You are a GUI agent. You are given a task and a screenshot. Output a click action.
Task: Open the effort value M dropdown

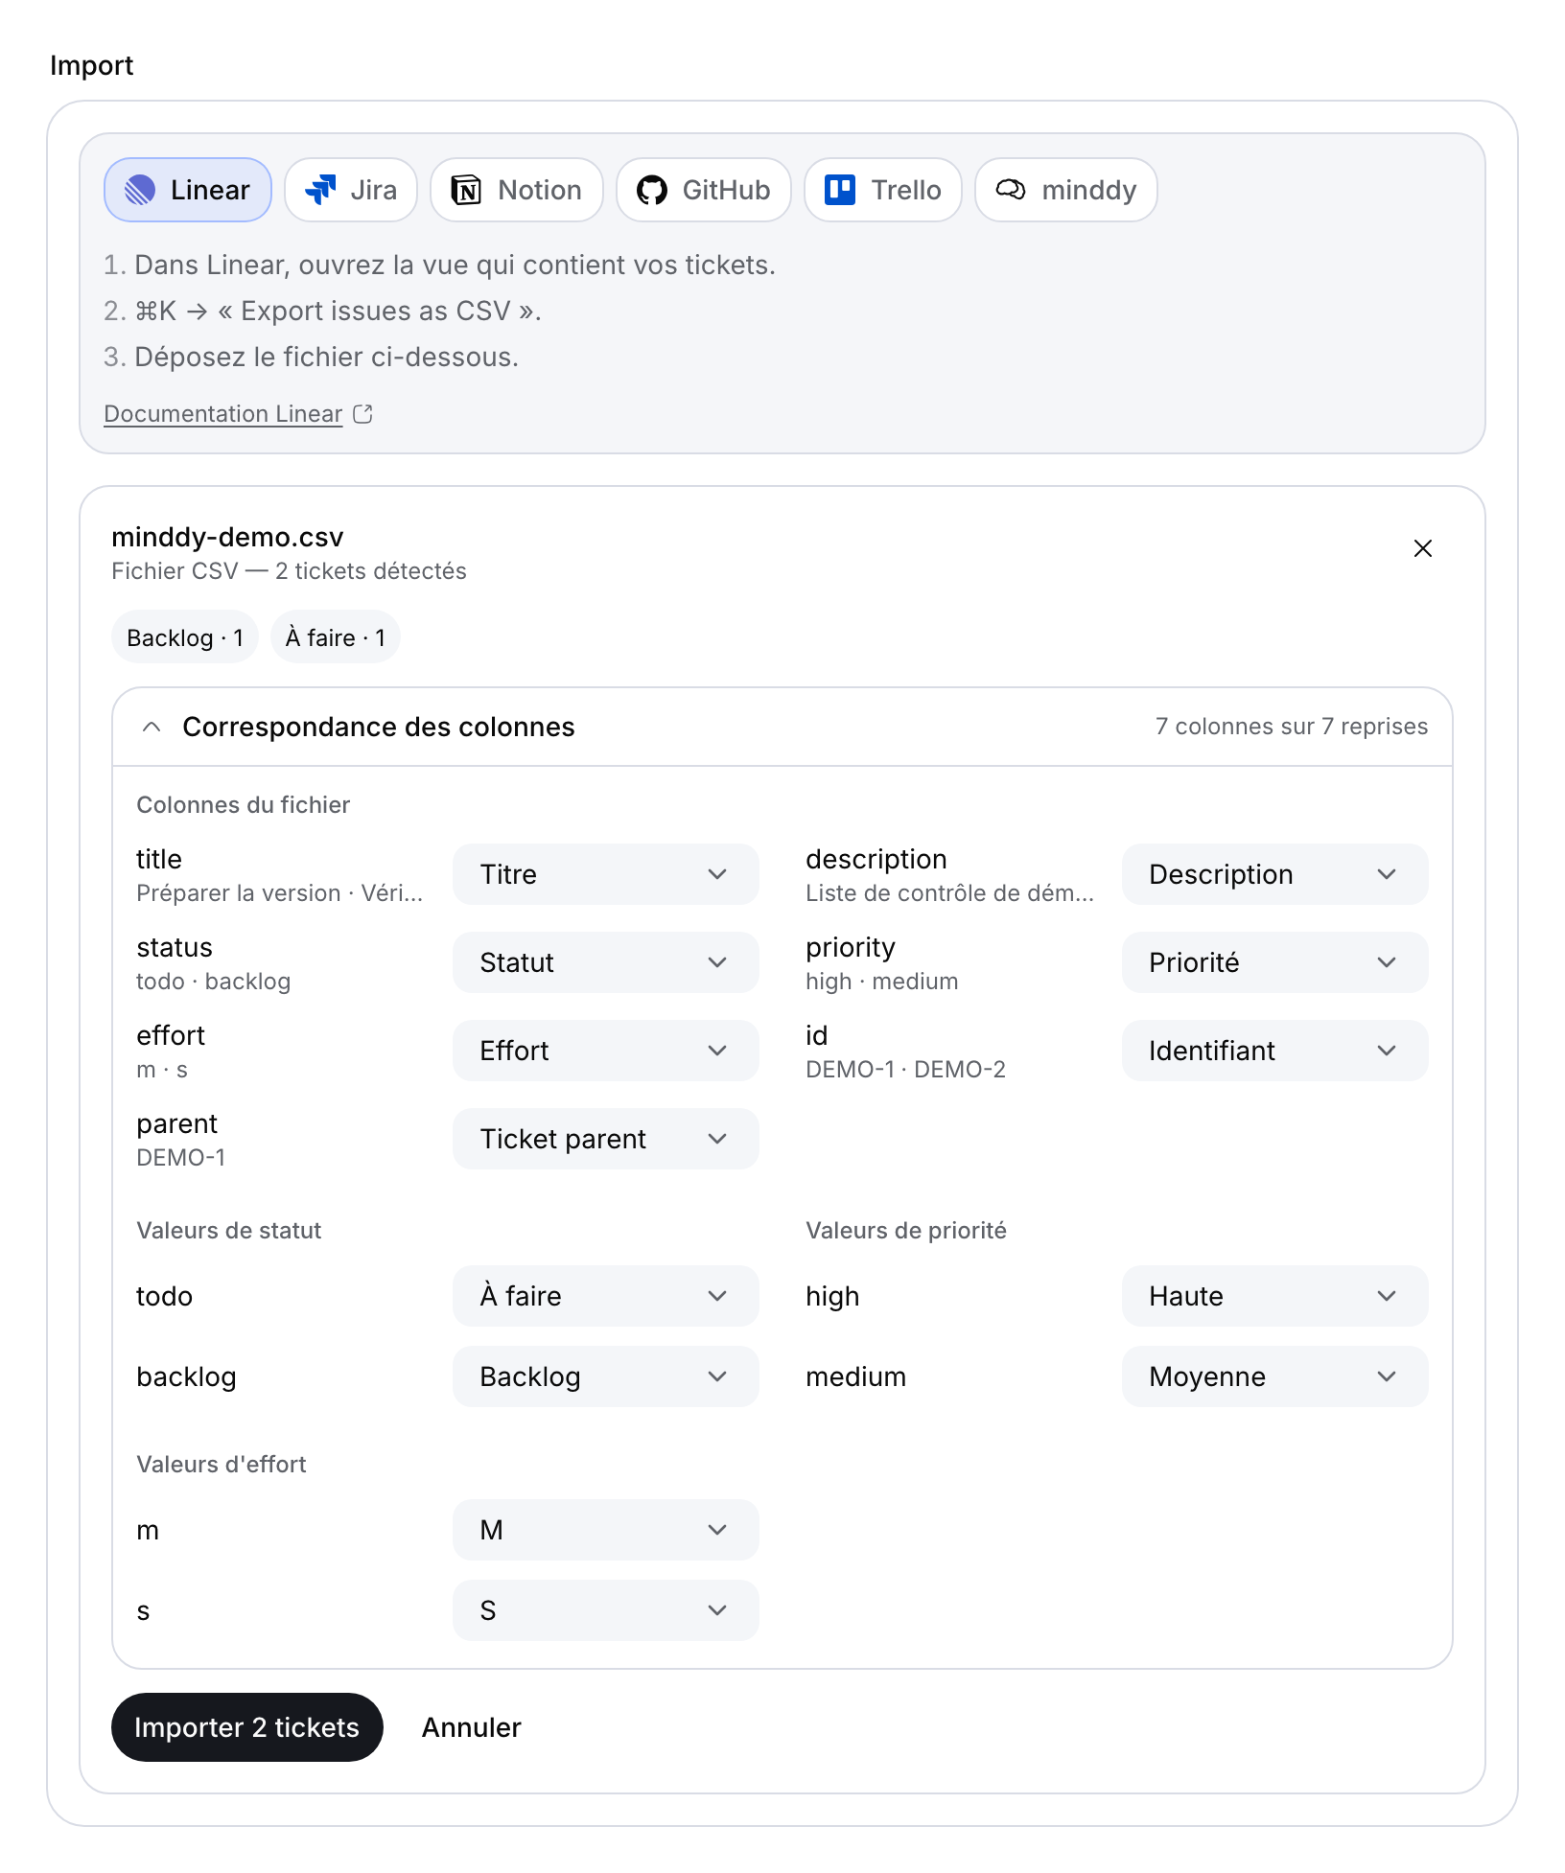[x=606, y=1530]
